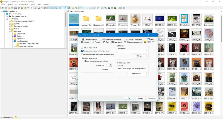223x119 pixels.
Task: Check "Вести список открытых файлов" option
Action: [84, 61]
